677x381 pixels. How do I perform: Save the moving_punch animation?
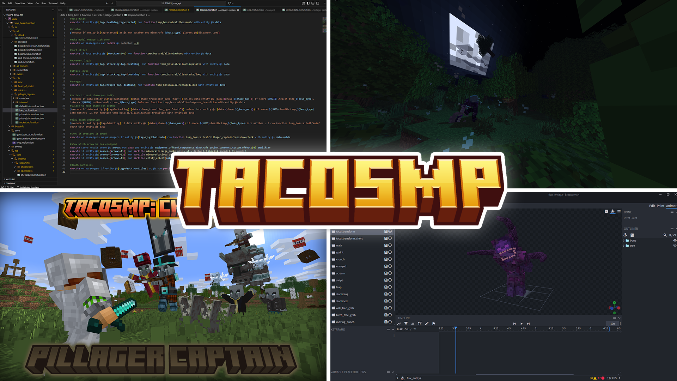click(386, 322)
